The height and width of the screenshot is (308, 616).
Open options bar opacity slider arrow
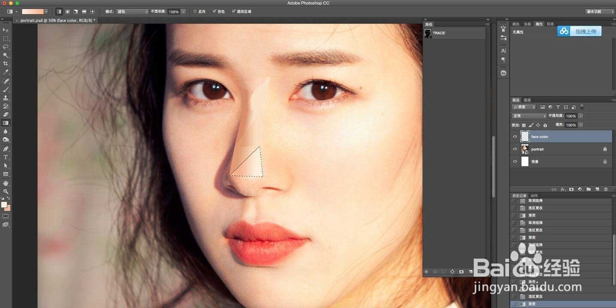[183, 12]
